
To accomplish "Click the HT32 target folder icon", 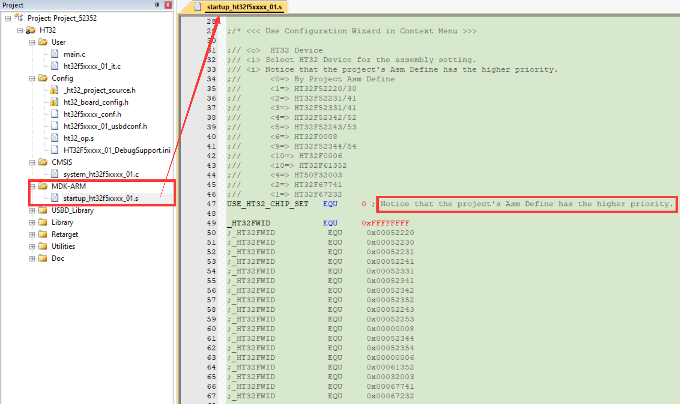I will [31, 30].
